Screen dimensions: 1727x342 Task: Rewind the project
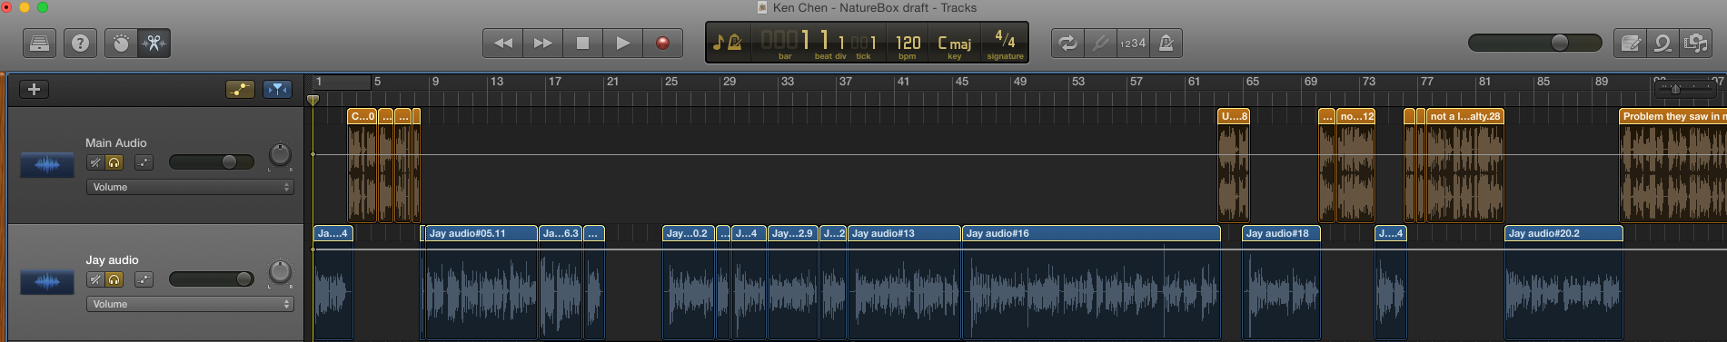point(502,43)
